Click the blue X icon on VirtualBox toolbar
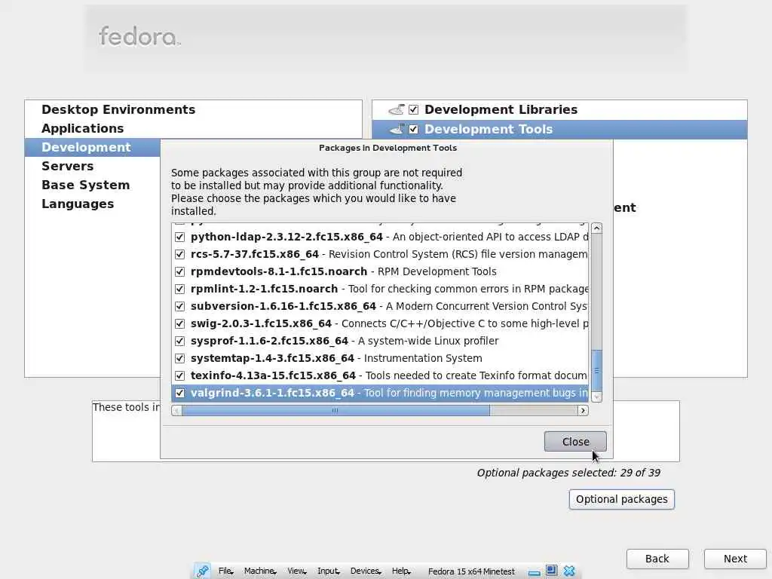Screen dimensions: 772x579 pos(569,571)
